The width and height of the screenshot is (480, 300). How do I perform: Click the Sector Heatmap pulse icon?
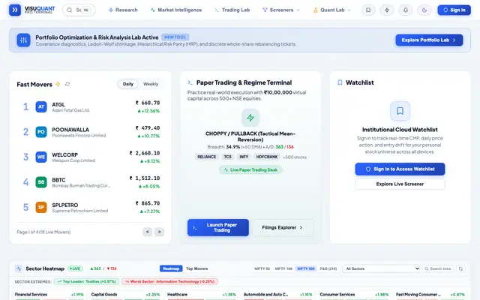pos(19,268)
